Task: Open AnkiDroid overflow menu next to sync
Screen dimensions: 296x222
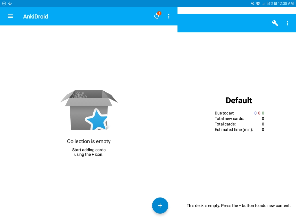Action: pos(169,16)
